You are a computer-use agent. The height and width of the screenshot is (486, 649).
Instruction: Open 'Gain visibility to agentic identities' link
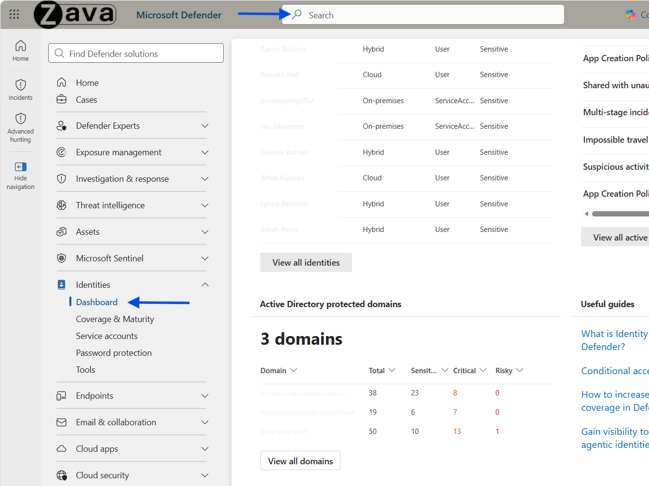[615, 438]
